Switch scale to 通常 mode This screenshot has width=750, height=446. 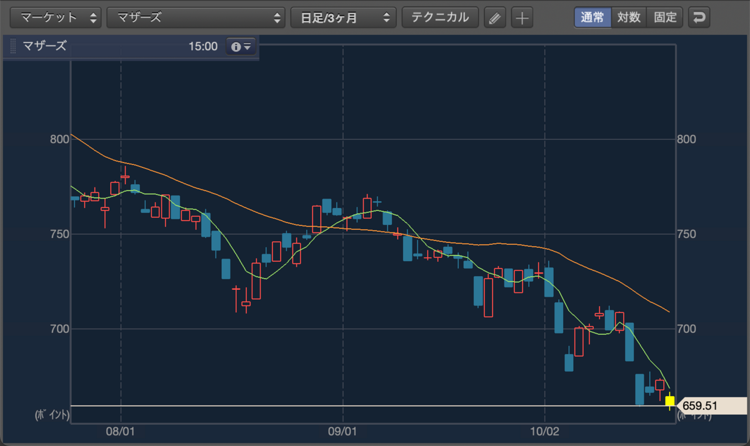coord(592,17)
